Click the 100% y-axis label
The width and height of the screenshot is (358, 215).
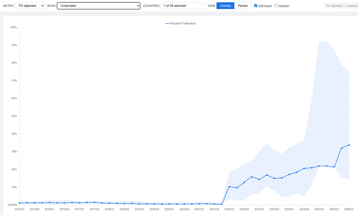click(x=13, y=27)
